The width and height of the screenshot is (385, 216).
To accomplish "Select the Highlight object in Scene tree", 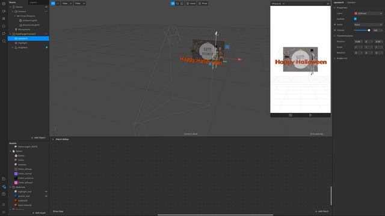I will pyautogui.click(x=23, y=43).
